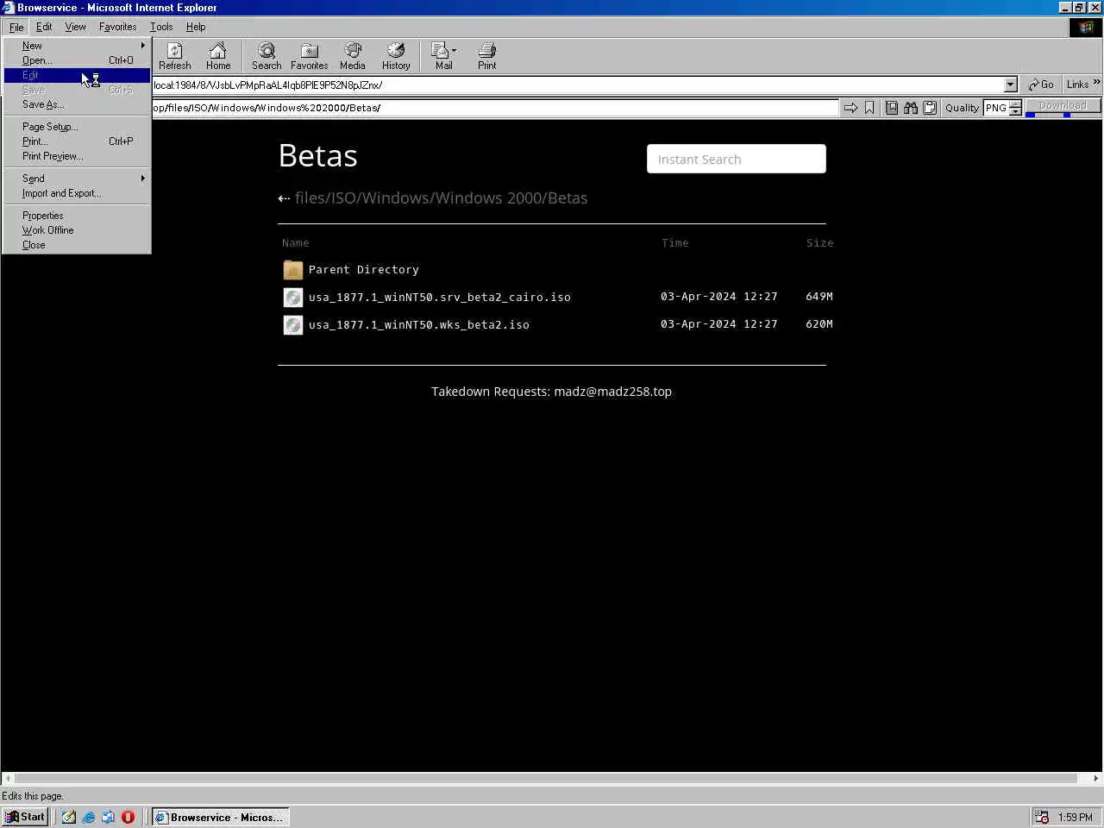Viewport: 1104px width, 828px height.
Task: Choose Print... from the File menu
Action: pos(77,141)
